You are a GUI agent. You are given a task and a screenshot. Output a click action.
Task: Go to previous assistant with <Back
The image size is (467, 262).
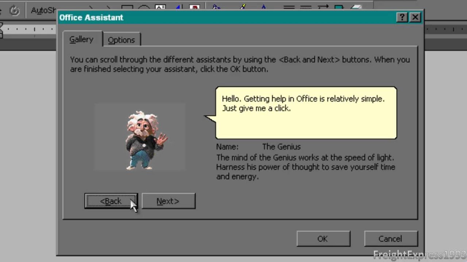tap(111, 201)
